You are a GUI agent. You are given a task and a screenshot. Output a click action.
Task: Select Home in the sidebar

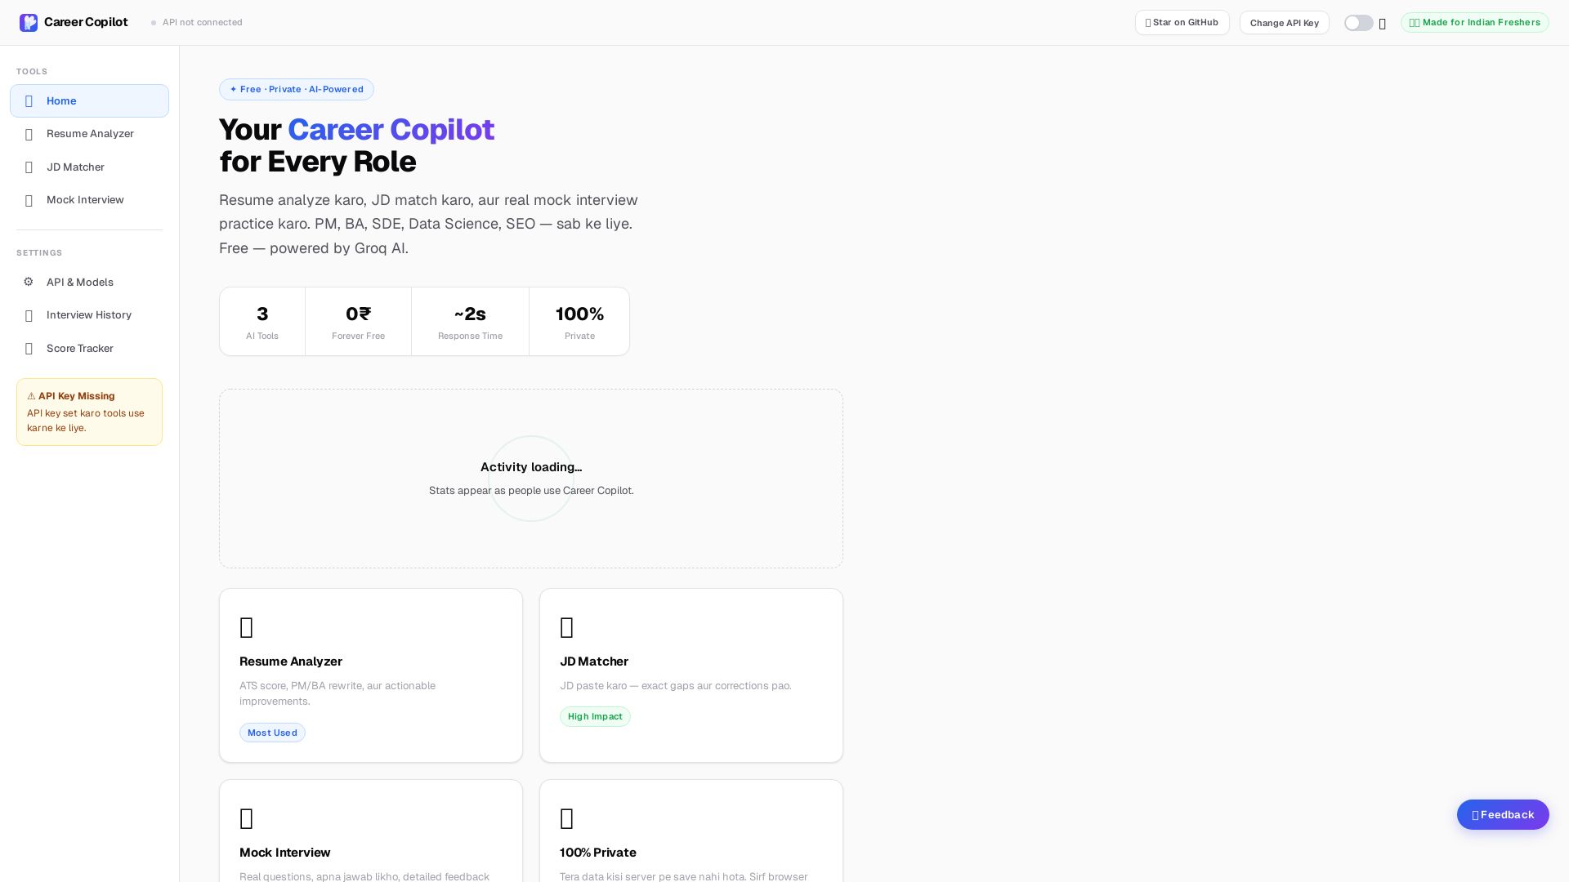89,101
